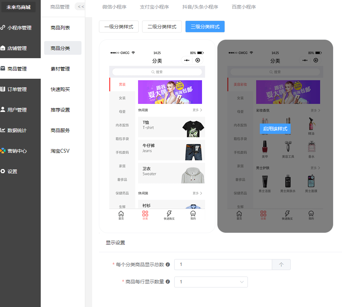Image resolution: width=342 pixels, height=307 pixels.
Task: Click the 营销中心 colorful icon
Action: [3, 151]
